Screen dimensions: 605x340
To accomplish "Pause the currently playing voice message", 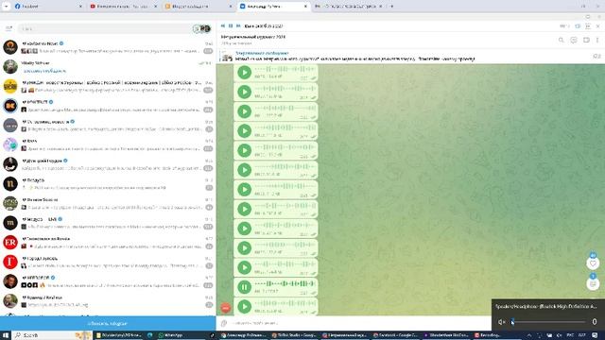I will pyautogui.click(x=244, y=287).
